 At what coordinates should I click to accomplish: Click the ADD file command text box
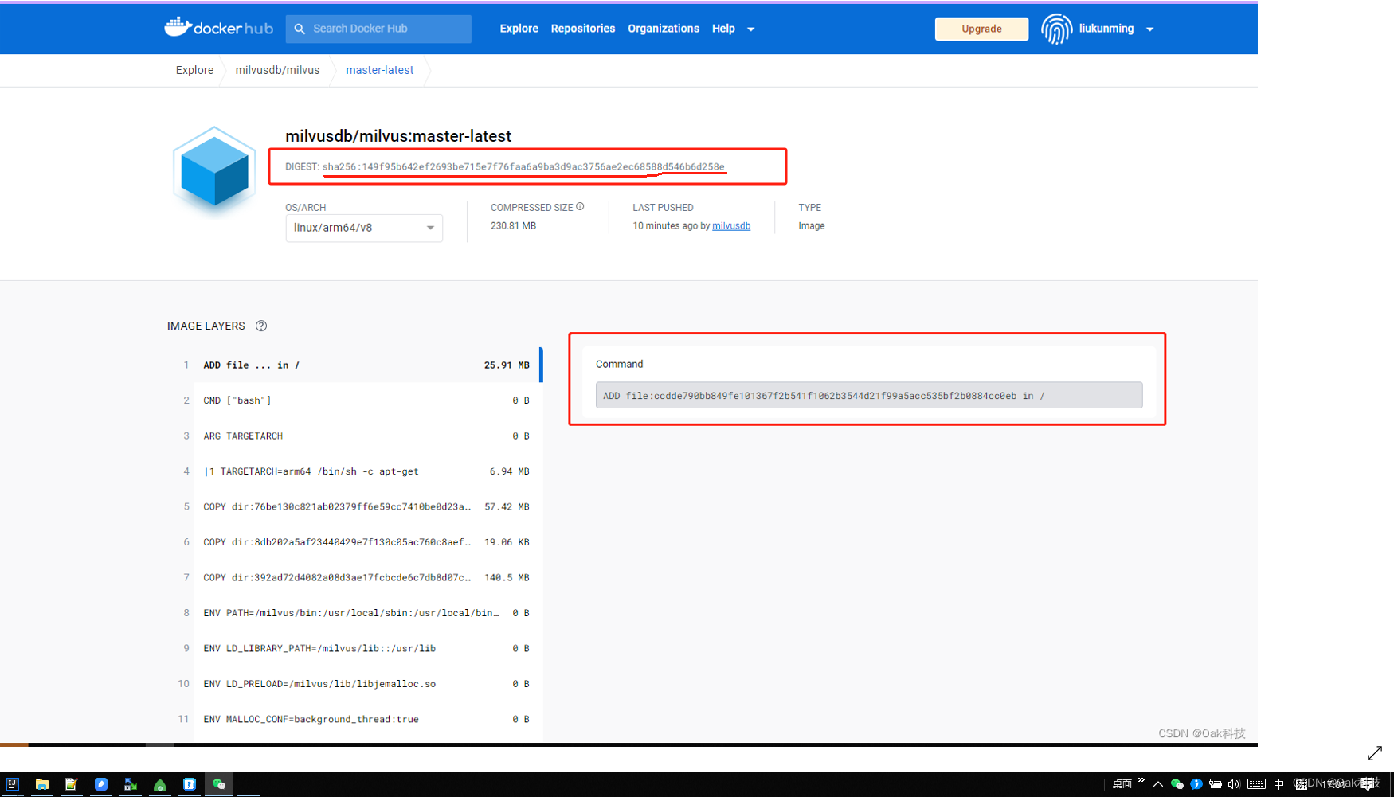coord(869,396)
